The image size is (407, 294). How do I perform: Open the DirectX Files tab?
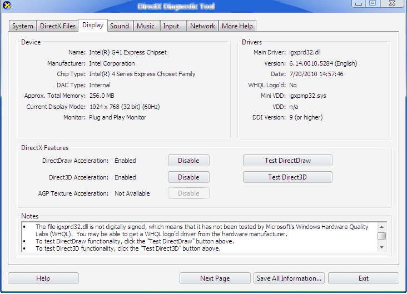(x=58, y=26)
